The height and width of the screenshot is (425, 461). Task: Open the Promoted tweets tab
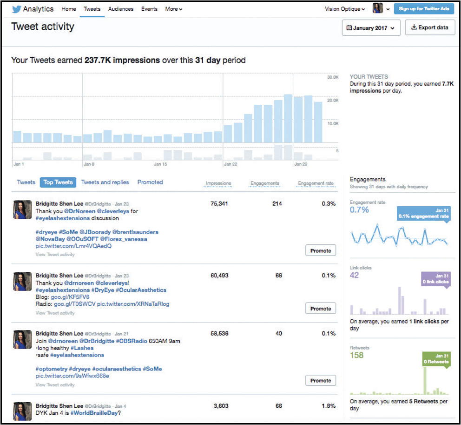[150, 182]
